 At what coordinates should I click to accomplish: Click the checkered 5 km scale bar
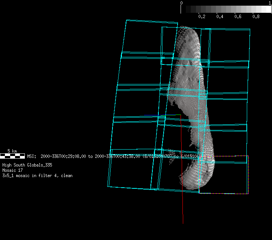tap(12, 155)
